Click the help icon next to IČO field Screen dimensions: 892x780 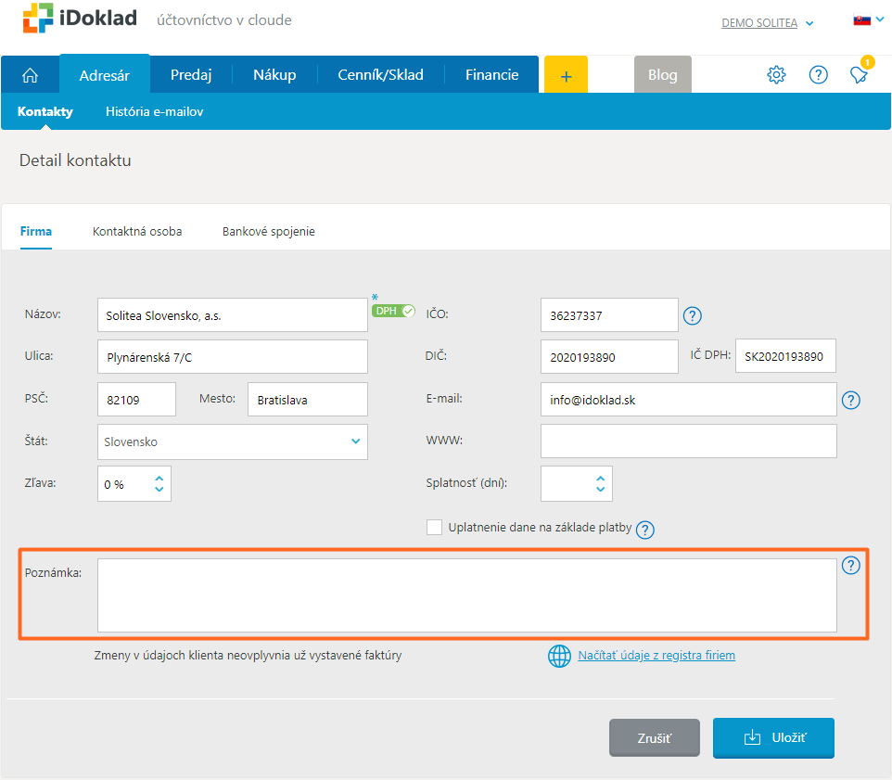pyautogui.click(x=692, y=316)
